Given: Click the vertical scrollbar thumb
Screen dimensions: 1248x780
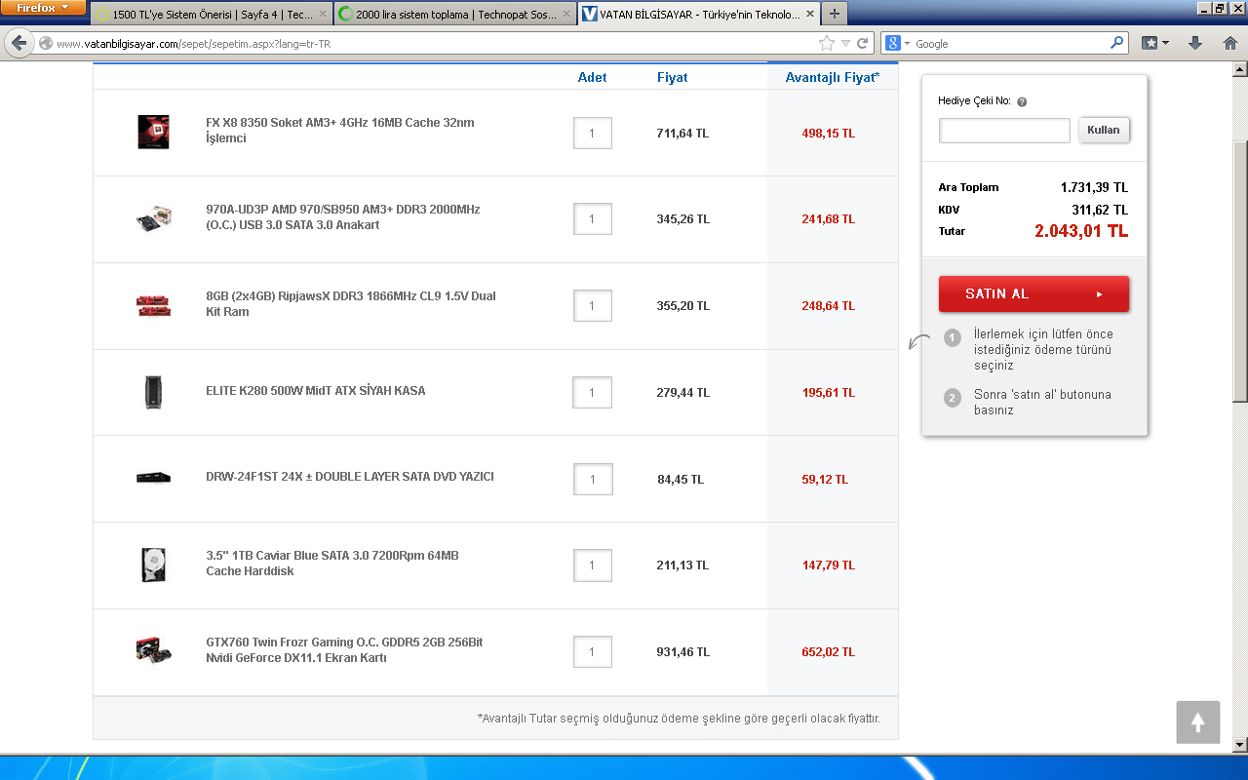Looking at the screenshot, I should tap(1240, 271).
